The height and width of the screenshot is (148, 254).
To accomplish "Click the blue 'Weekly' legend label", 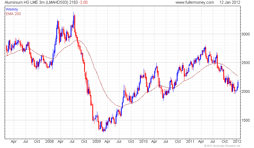I will pos(12,9).
